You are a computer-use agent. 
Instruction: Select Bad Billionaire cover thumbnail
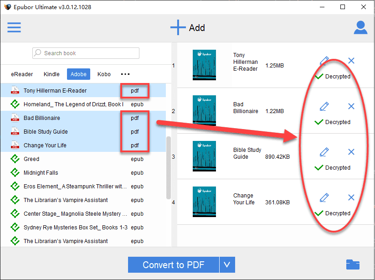coord(204,110)
